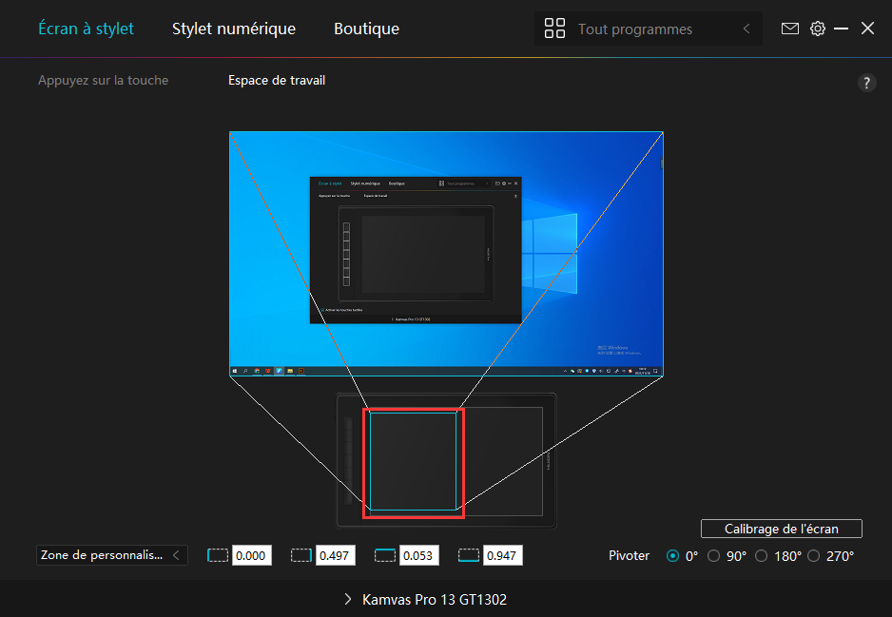The width and height of the screenshot is (892, 617).
Task: Select the 90° rotation radio button
Action: coord(713,556)
